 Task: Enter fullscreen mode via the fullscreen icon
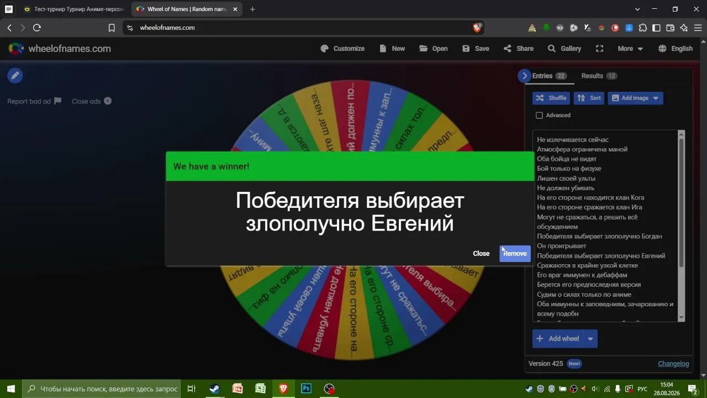599,49
